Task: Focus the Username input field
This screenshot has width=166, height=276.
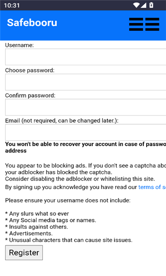Action: pyautogui.click(x=86, y=57)
